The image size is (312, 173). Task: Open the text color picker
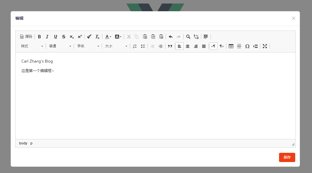(x=108, y=37)
